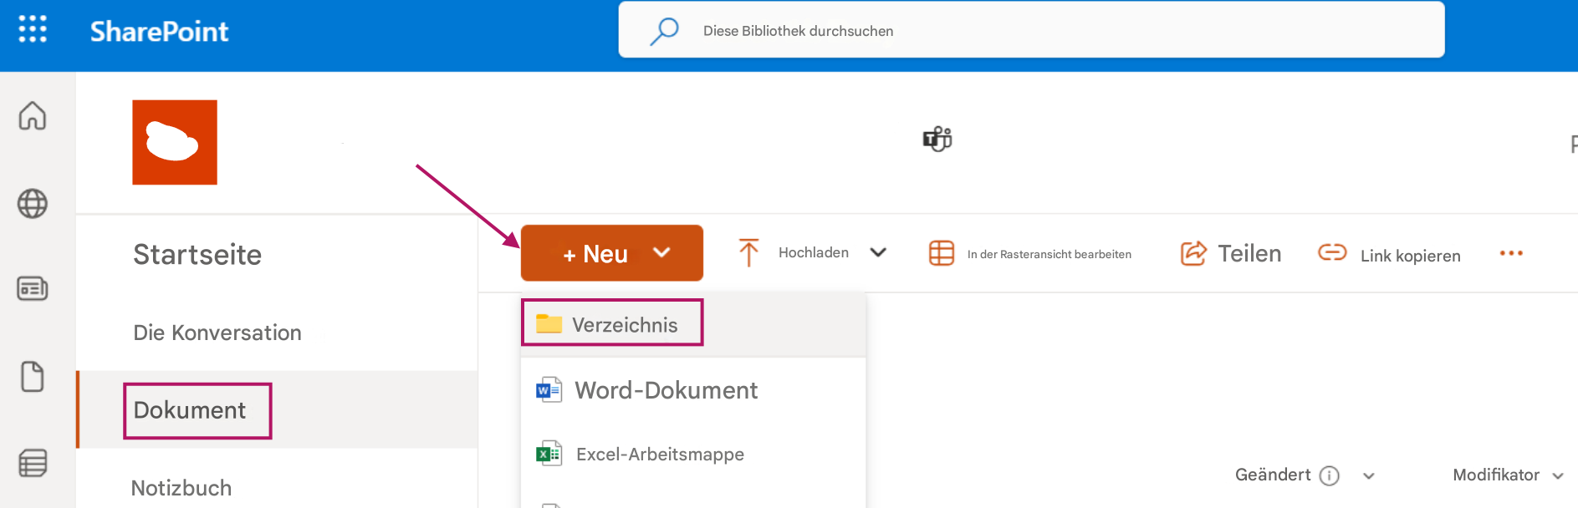Choose Excel-Arbeitsmappe from Neu menu
The height and width of the screenshot is (508, 1578).
(x=693, y=455)
